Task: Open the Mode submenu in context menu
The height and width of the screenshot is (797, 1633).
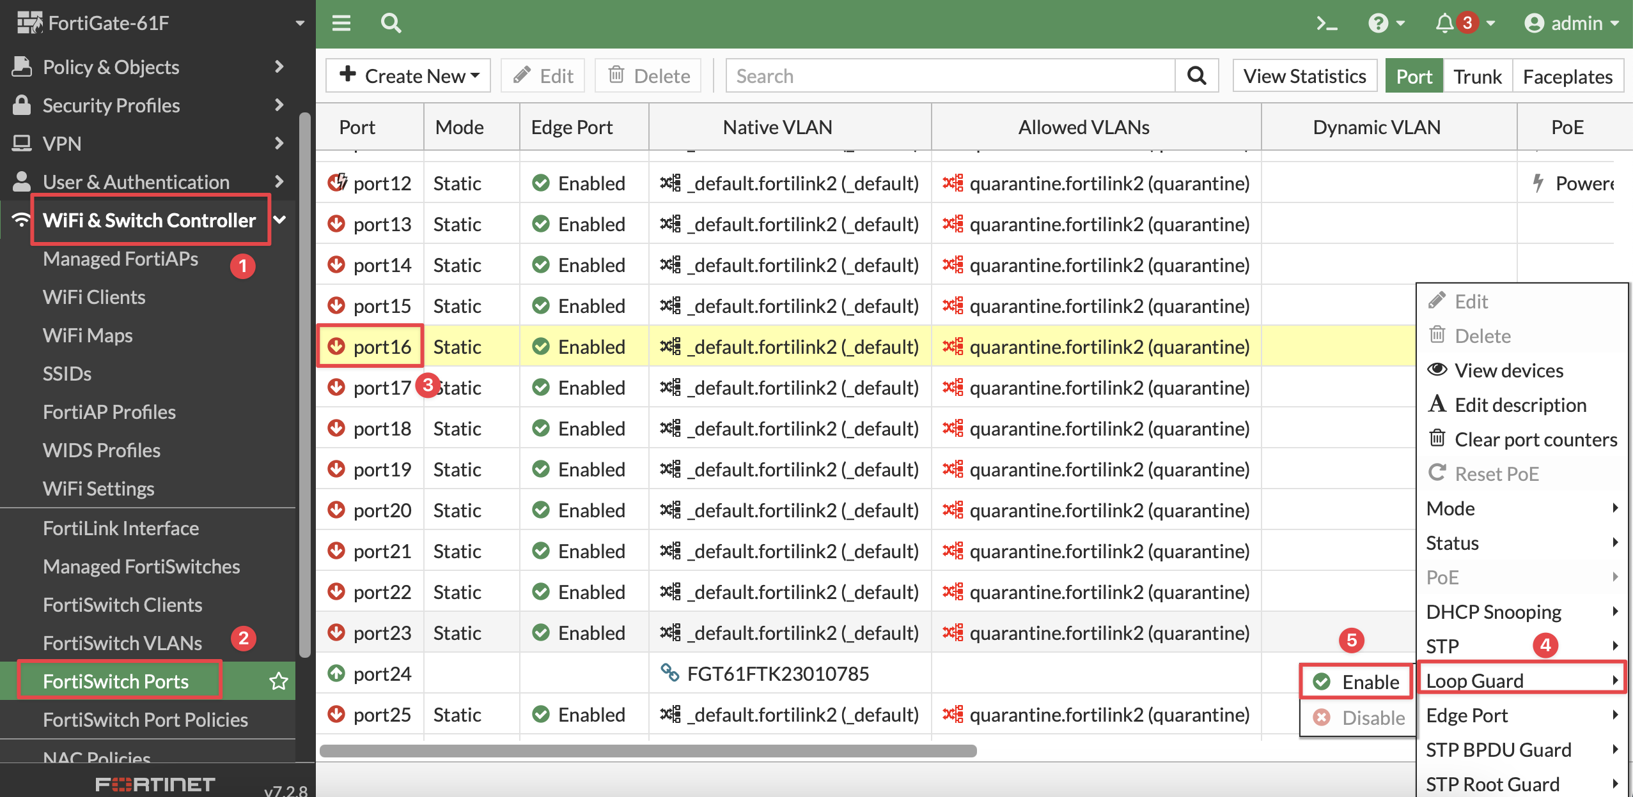Action: pyautogui.click(x=1522, y=508)
